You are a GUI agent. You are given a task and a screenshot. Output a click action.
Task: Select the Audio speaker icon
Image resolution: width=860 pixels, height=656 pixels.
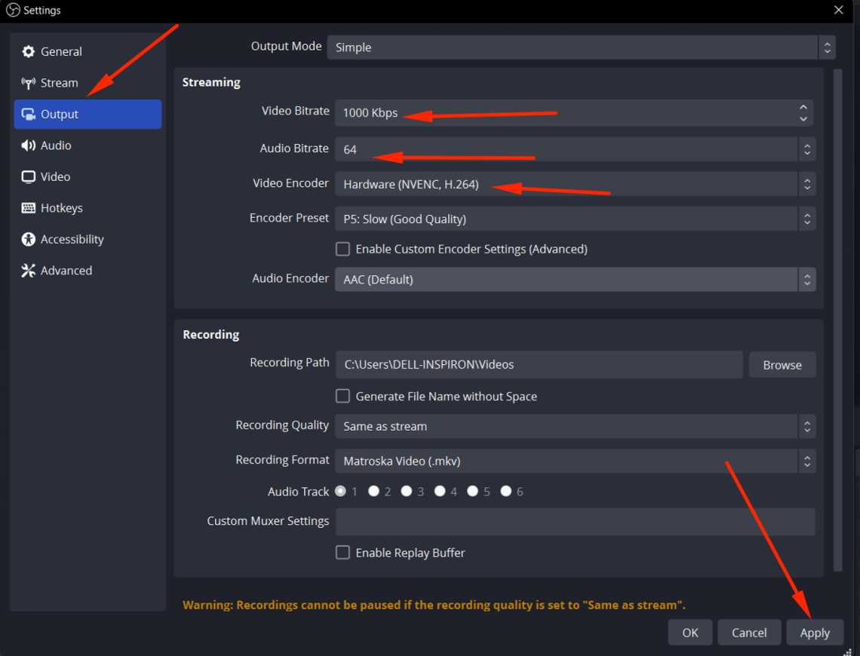[28, 145]
